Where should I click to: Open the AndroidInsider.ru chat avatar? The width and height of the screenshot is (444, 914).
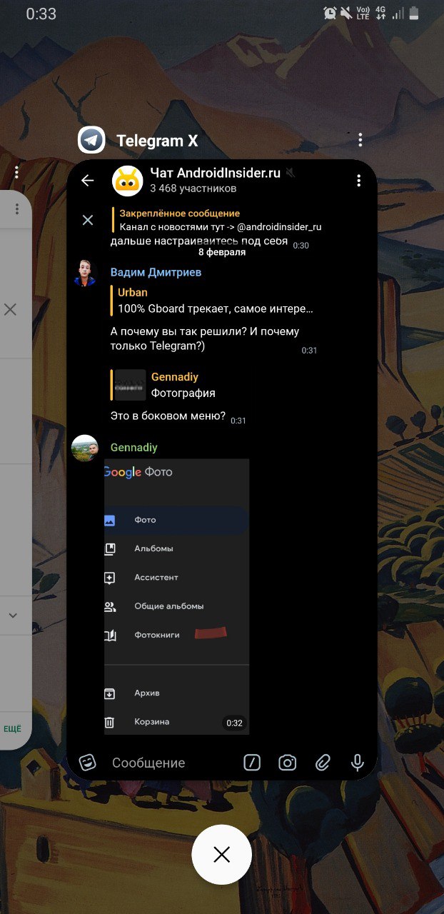pyautogui.click(x=128, y=181)
